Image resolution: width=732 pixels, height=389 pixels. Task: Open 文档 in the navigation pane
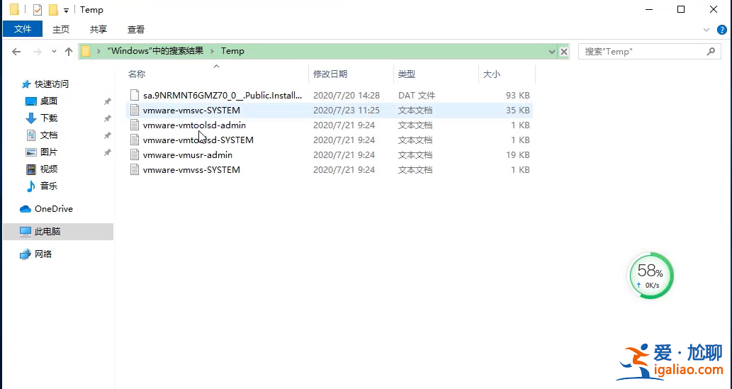coord(49,135)
